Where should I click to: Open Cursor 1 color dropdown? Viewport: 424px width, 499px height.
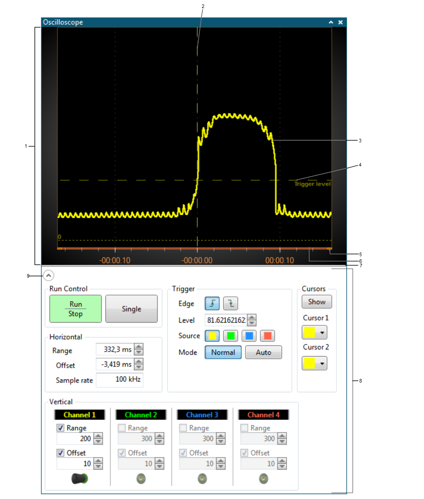(314, 333)
